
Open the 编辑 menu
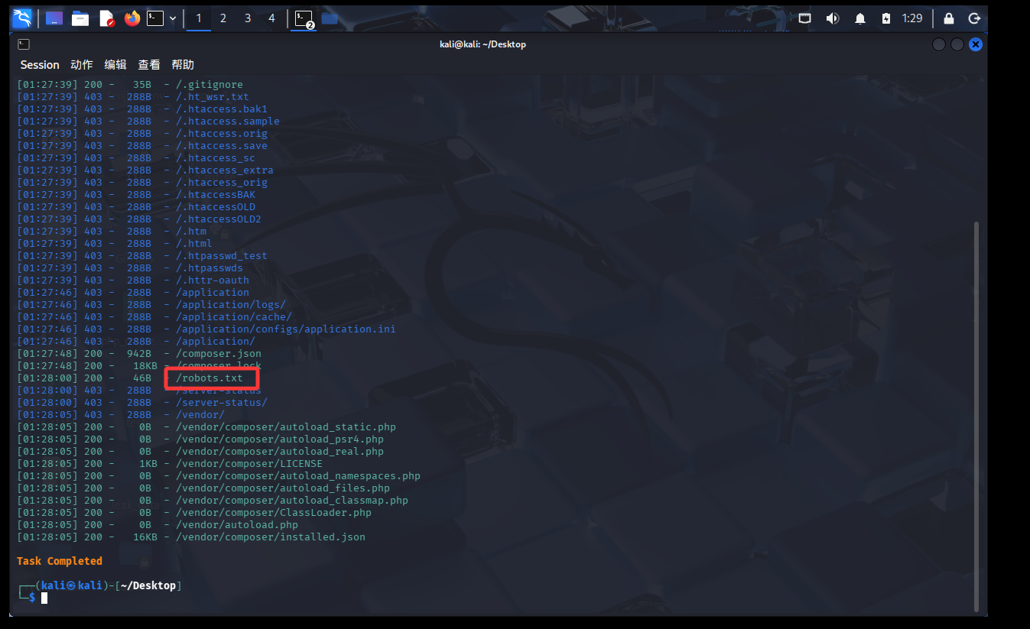115,65
